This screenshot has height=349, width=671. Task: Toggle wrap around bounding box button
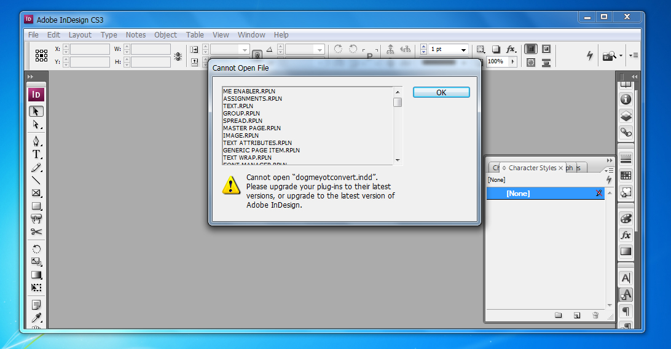(x=546, y=49)
